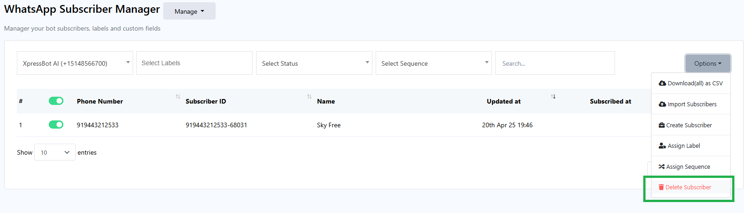
Task: Click the upload icon beside Import Subscribers
Action: [662, 104]
